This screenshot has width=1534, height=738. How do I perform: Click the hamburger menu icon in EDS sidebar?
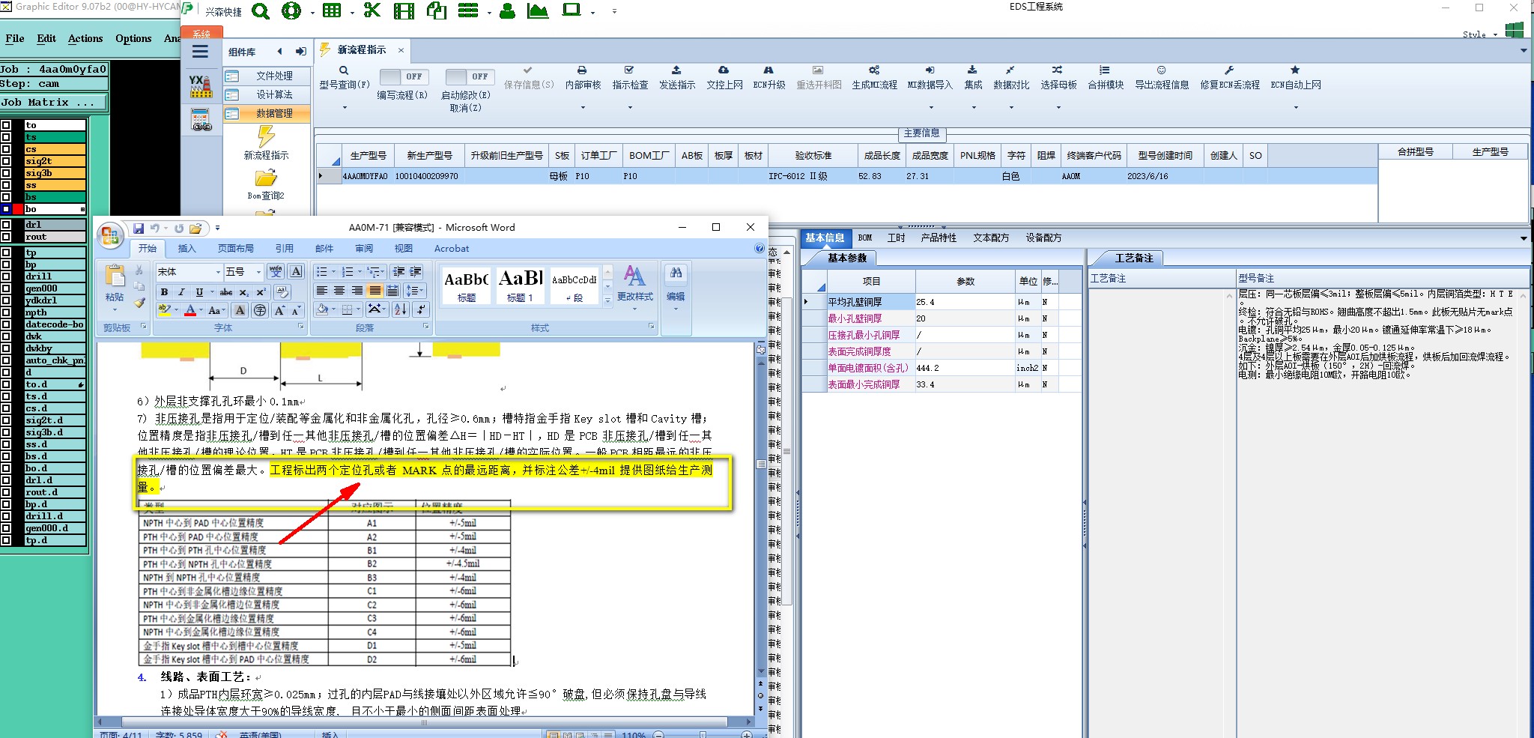click(x=200, y=52)
